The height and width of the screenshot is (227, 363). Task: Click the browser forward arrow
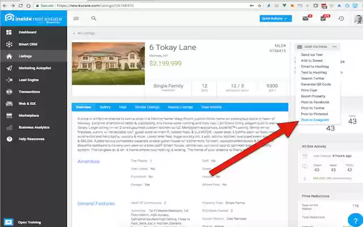(x=12, y=6)
